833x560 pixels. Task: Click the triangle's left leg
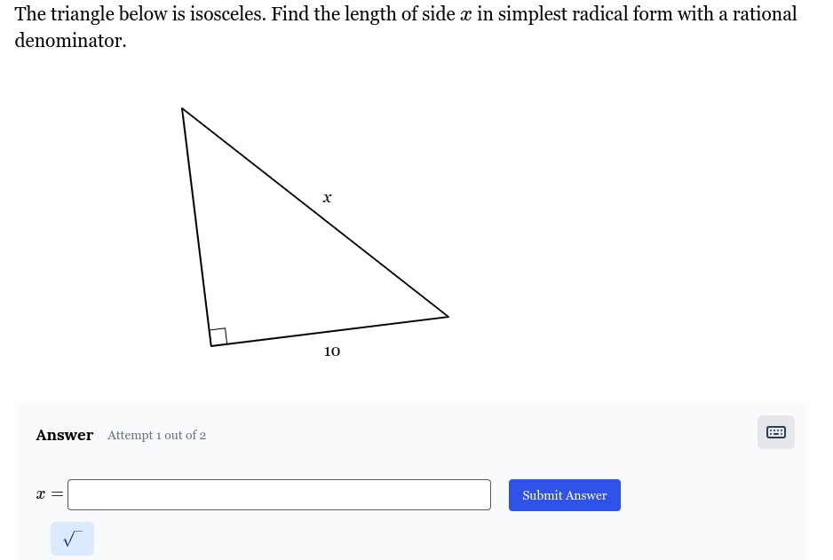[196, 227]
